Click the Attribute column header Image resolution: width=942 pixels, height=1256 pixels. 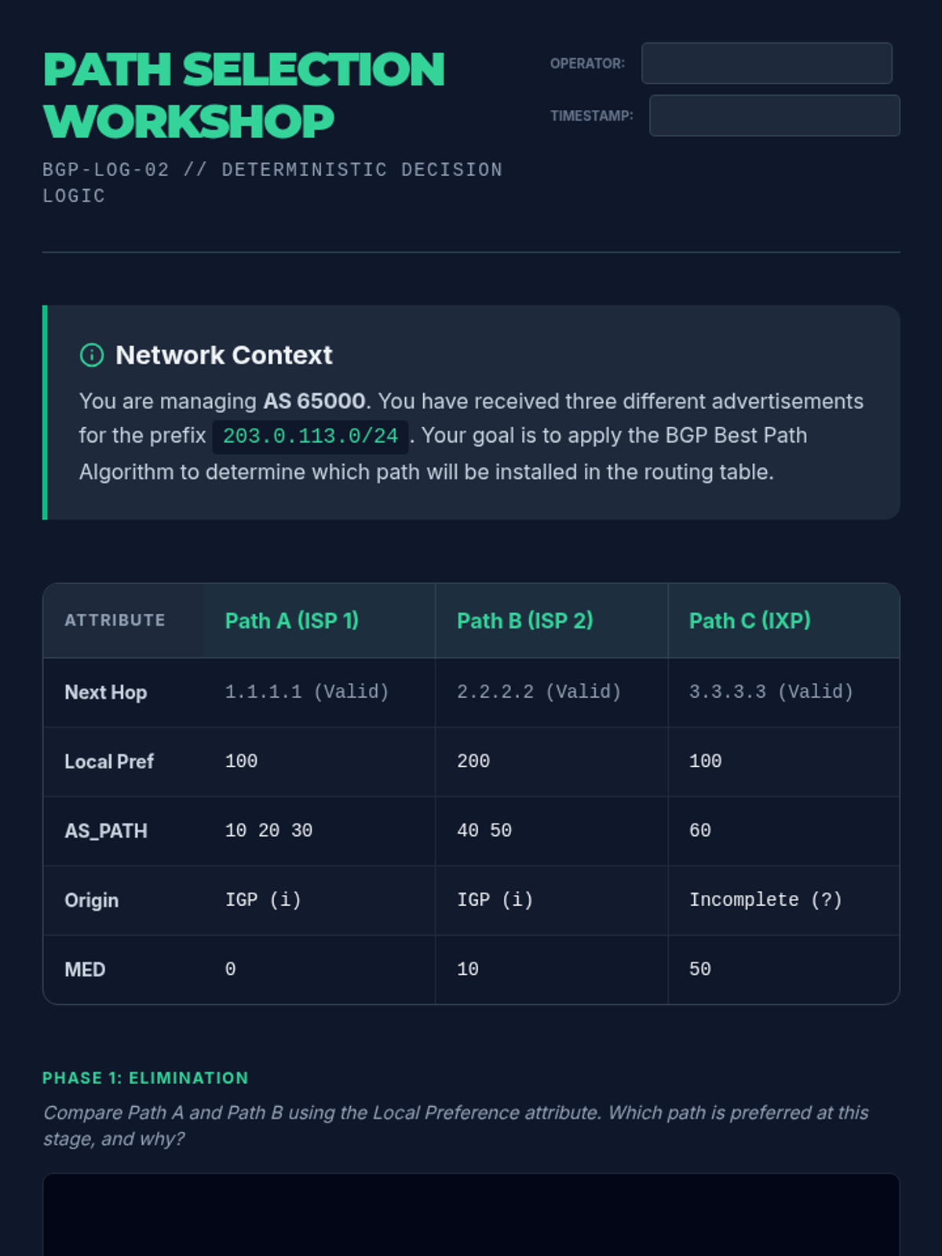[x=115, y=620]
